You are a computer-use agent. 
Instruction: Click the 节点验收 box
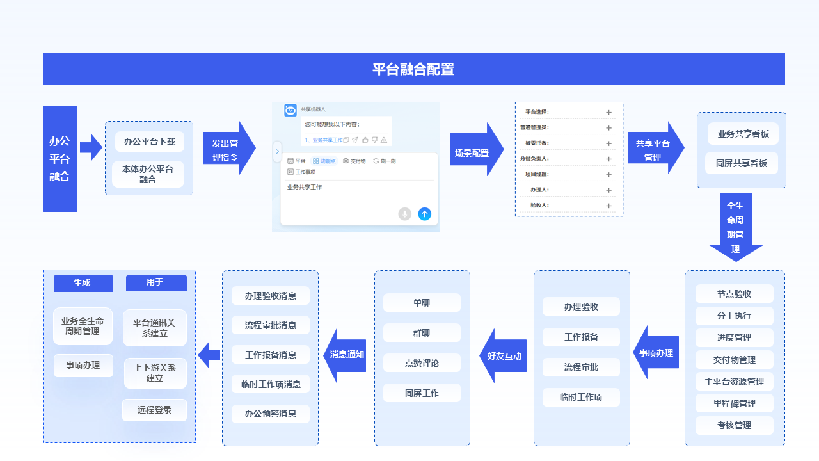(735, 294)
